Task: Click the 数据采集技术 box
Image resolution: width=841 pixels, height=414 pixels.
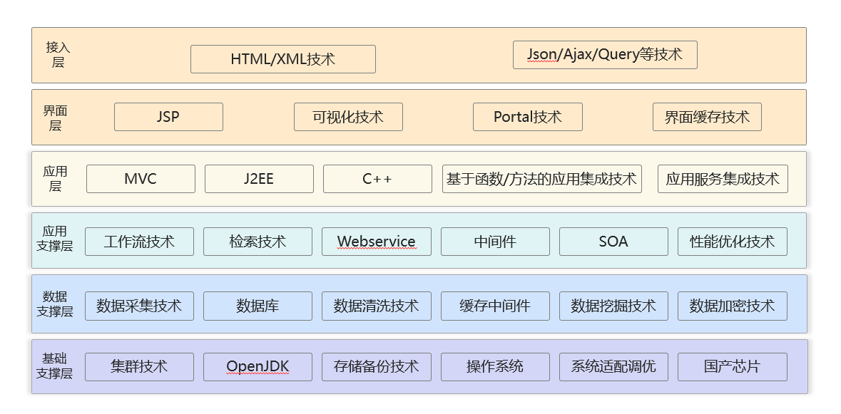Action: (x=139, y=306)
